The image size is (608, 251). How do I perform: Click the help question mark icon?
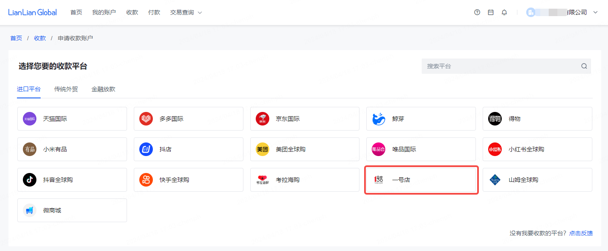[x=477, y=12]
